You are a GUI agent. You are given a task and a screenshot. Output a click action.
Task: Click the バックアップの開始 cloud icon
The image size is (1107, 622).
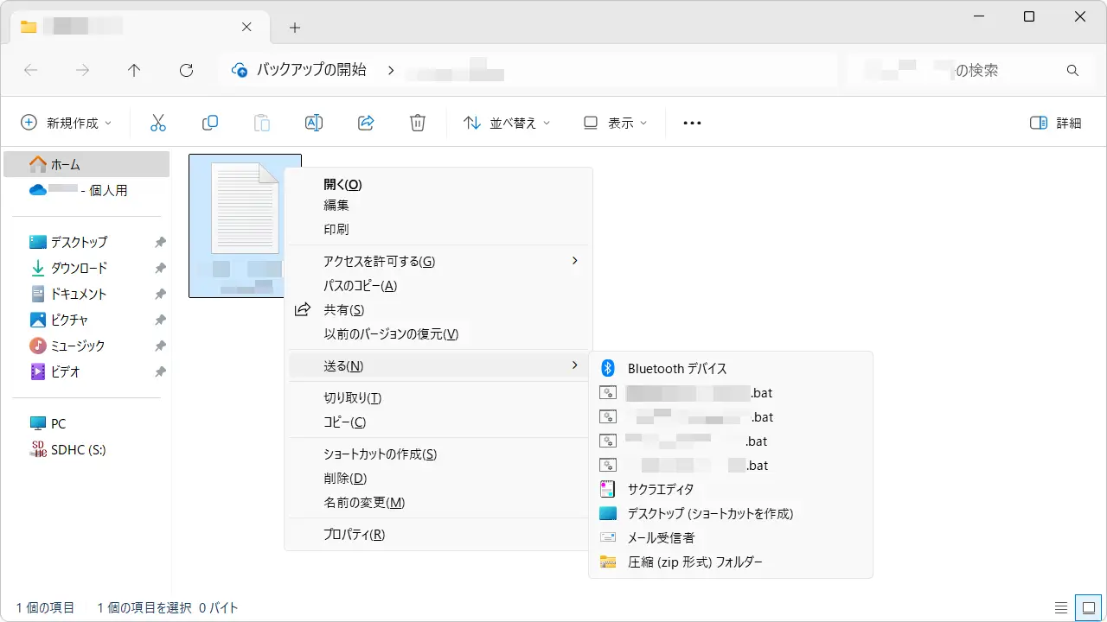click(x=240, y=71)
